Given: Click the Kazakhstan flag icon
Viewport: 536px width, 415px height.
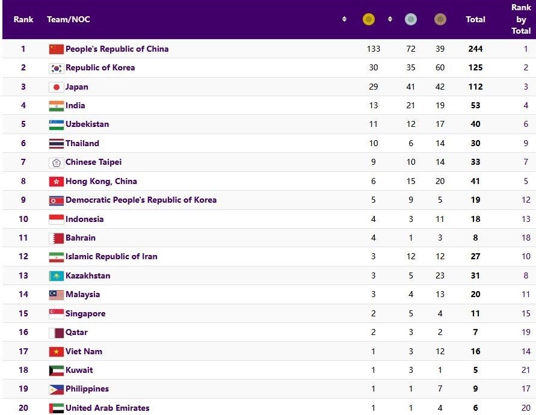Looking at the screenshot, I should (57, 276).
